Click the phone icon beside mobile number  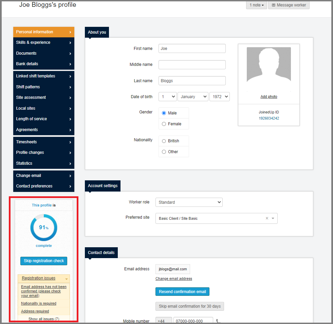point(218,321)
